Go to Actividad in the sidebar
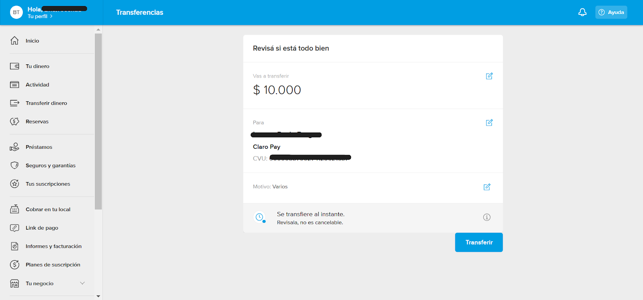 click(37, 85)
